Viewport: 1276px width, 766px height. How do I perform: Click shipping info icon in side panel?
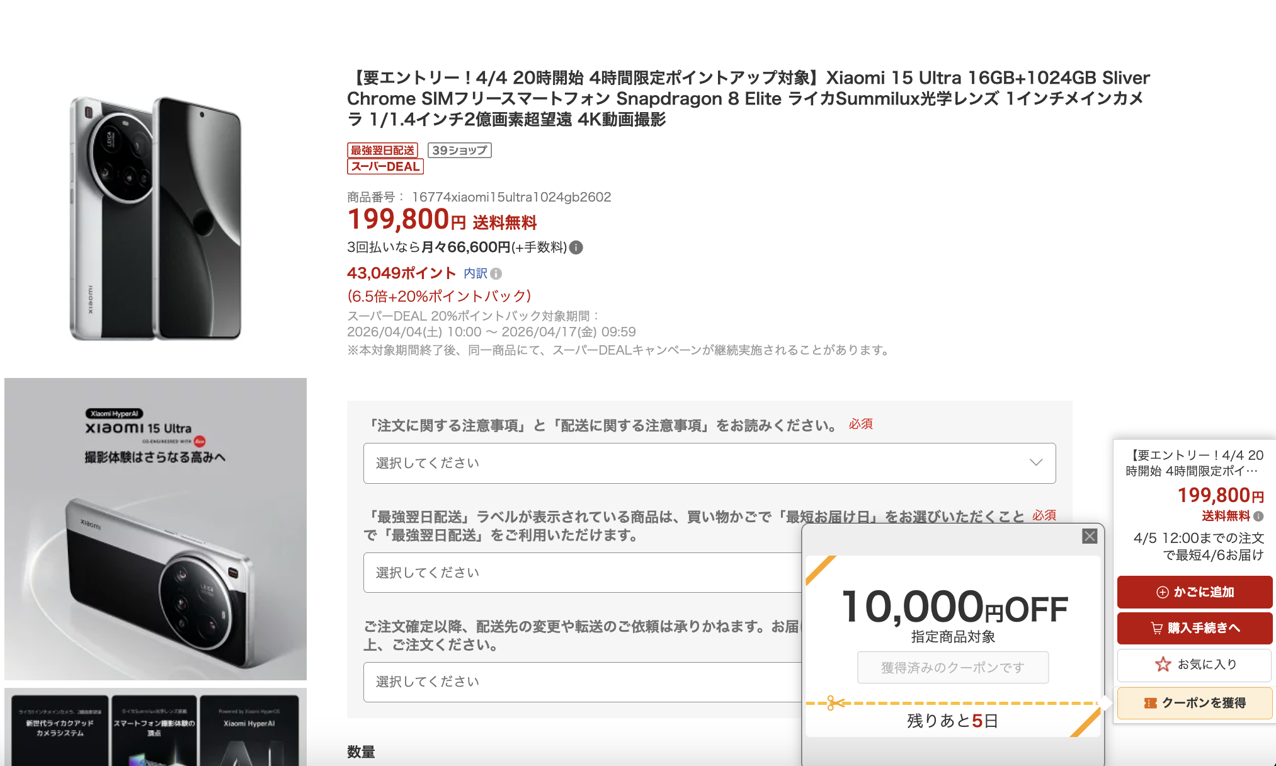[x=1258, y=516]
